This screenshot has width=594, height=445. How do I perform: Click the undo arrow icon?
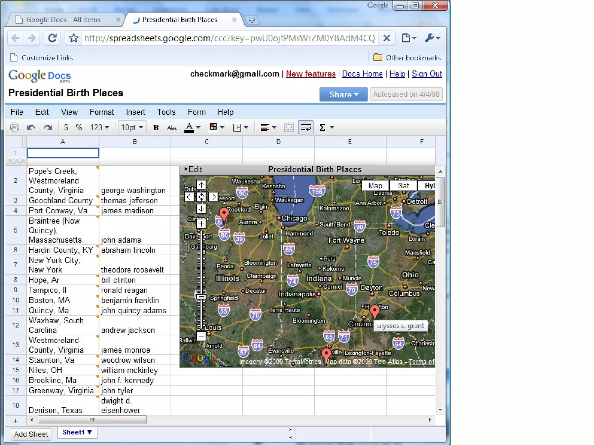pyautogui.click(x=31, y=127)
